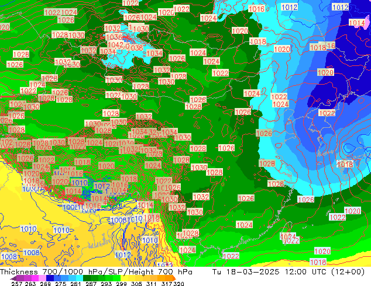The image size is (371, 286).
Task: Pick the cyan legend swatch
Action: pos(79,278)
